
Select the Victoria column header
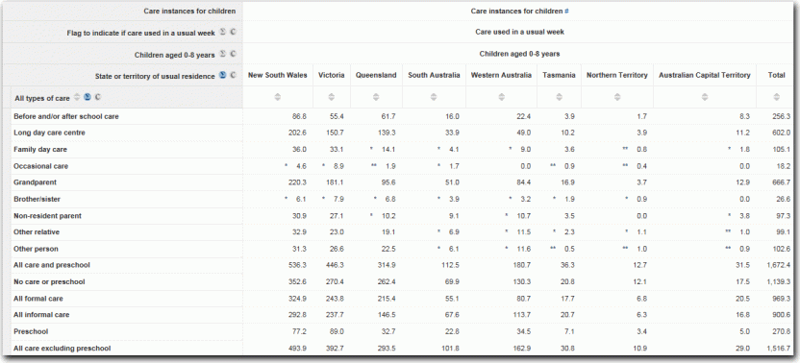tap(332, 75)
